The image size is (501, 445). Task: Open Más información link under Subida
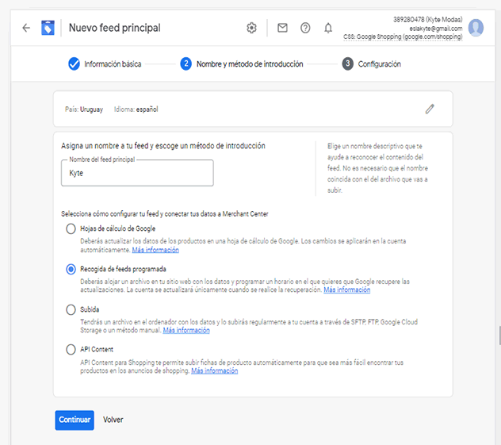[x=186, y=330]
